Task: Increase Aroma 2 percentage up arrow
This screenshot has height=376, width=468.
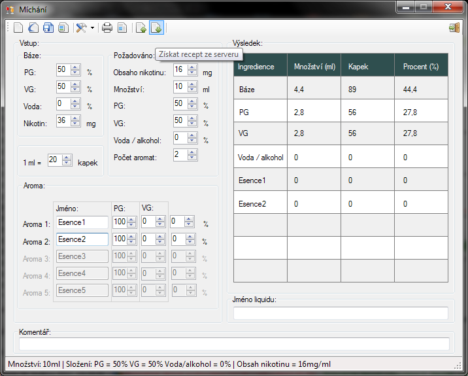Action: (x=190, y=237)
